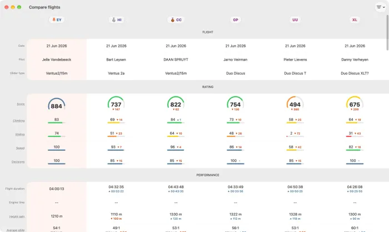Click pilot name Bart Leysen
389x232 pixels.
[x=116, y=60]
